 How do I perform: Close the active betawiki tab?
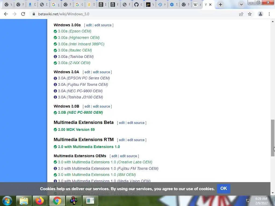coord(210,5)
